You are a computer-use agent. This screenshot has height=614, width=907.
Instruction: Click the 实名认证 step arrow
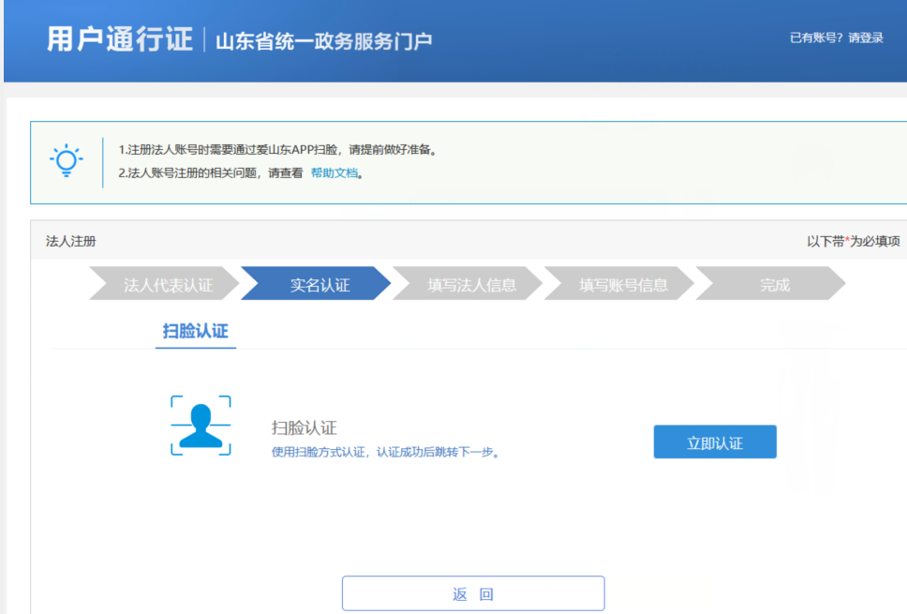pos(319,284)
